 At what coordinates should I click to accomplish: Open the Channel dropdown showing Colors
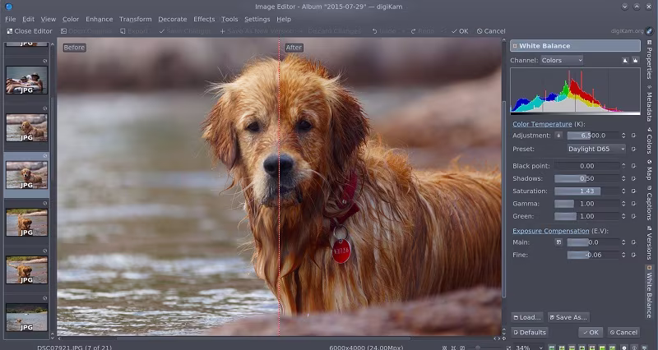pyautogui.click(x=562, y=60)
